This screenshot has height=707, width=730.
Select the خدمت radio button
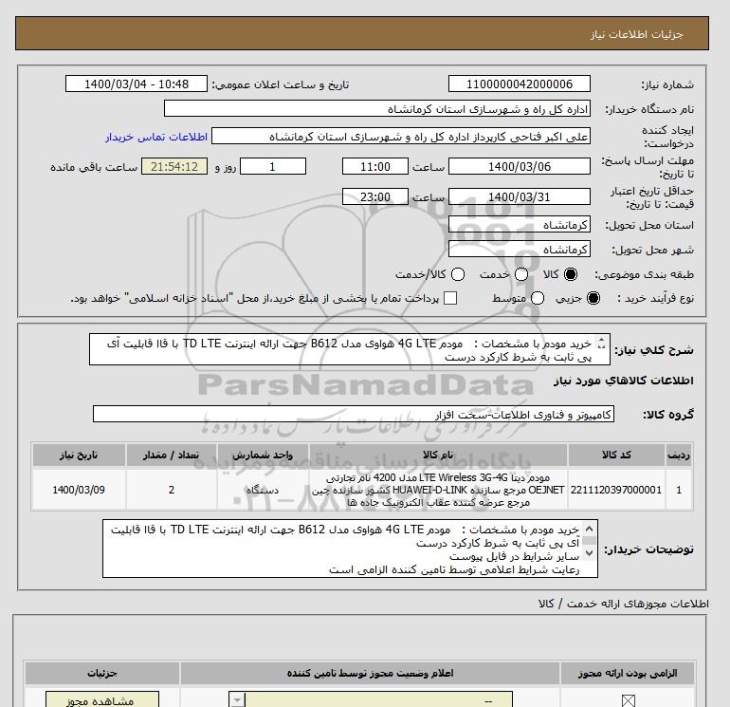521,274
